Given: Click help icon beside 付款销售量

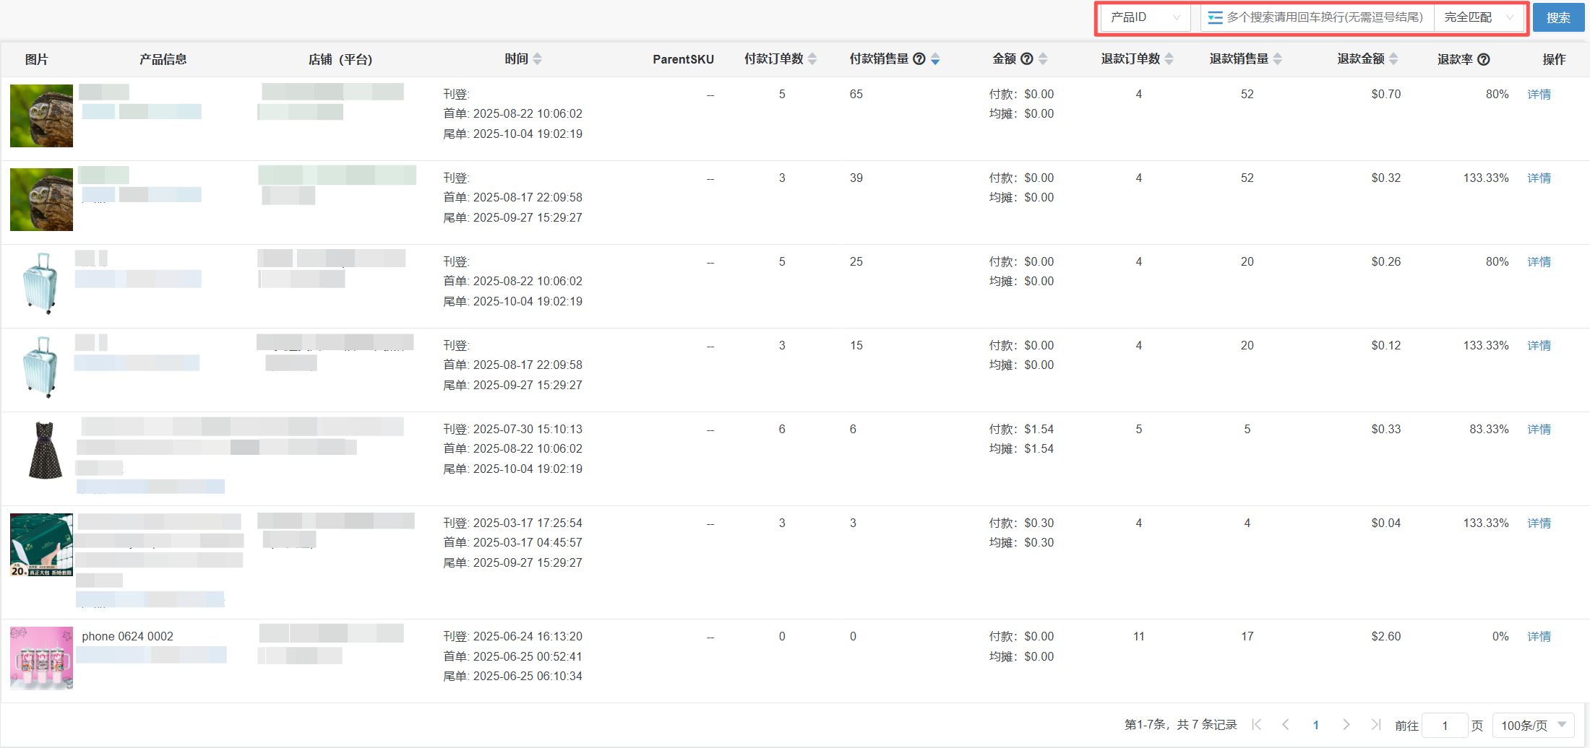Looking at the screenshot, I should [919, 59].
